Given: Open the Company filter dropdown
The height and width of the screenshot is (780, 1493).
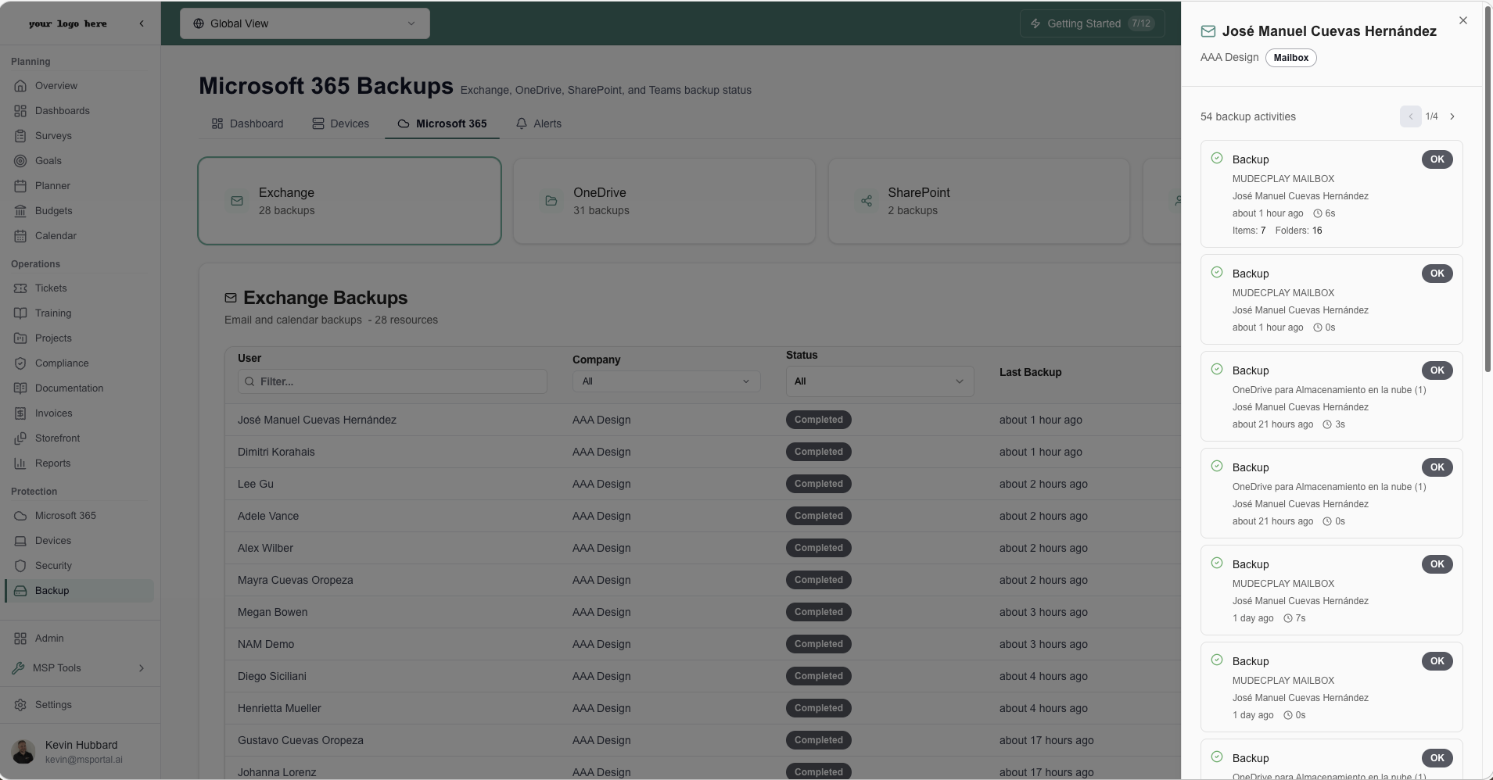Looking at the screenshot, I should point(666,381).
